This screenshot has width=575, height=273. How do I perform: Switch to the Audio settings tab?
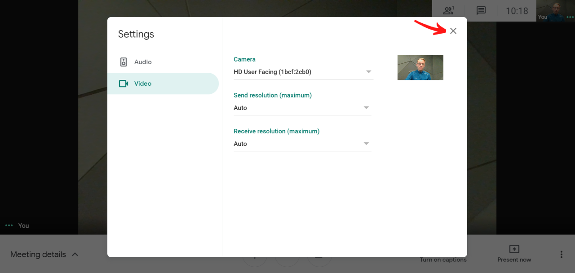point(144,62)
